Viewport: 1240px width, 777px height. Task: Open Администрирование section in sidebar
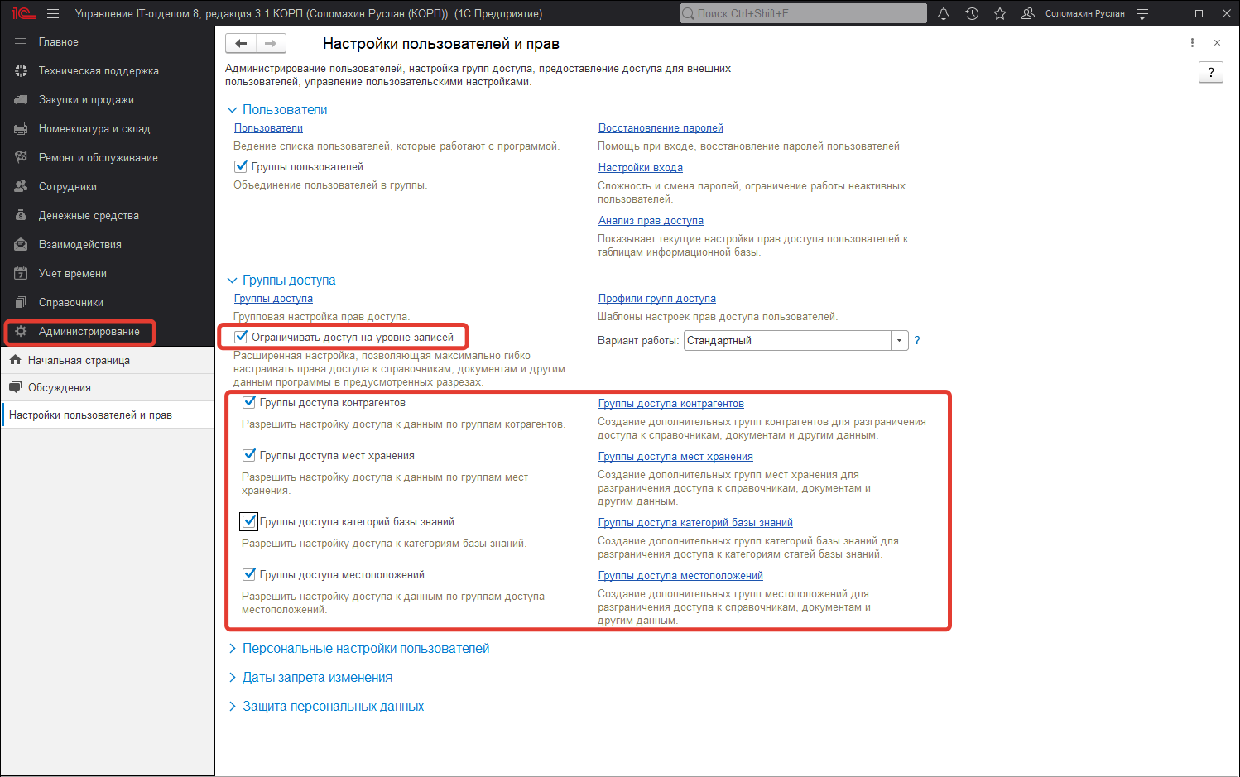89,332
